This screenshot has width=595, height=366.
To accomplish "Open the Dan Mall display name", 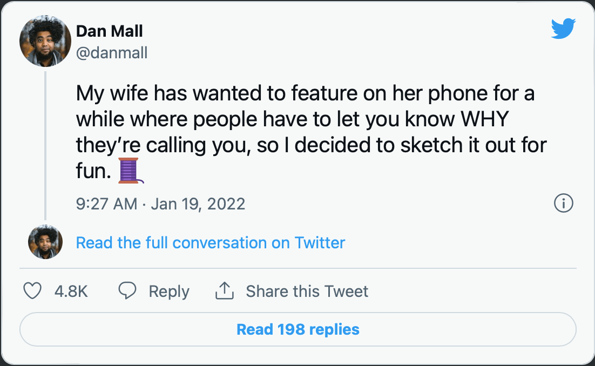I will pyautogui.click(x=109, y=31).
